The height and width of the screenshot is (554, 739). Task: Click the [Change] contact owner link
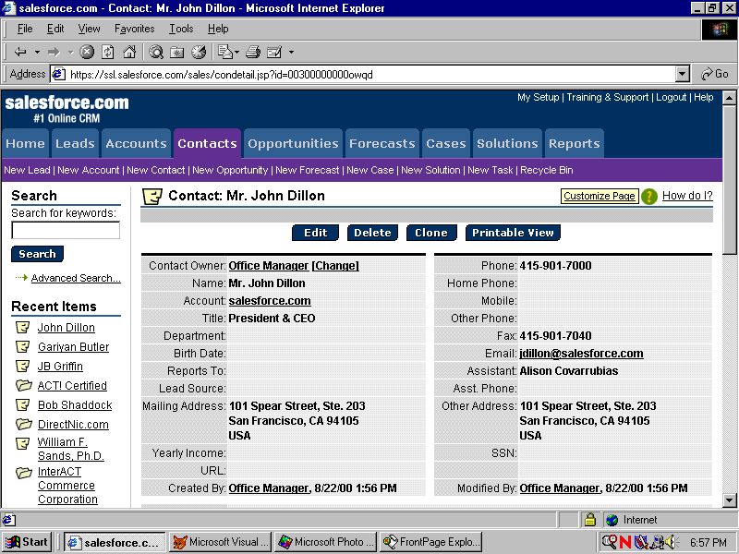(x=335, y=266)
